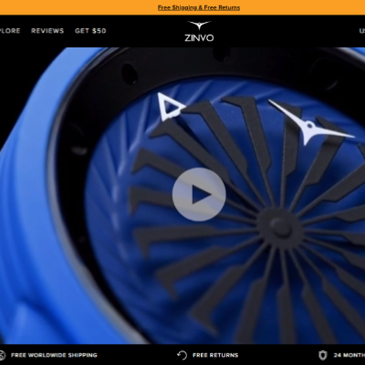Click the 24 Month warranty text
Viewport: 365px width, 365px height.
349,355
